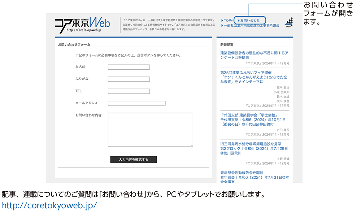
Task: Go to the TOPへ navigation link
Action: pos(227,21)
